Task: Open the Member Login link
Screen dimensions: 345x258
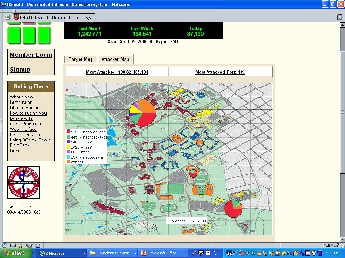Action: (x=31, y=55)
